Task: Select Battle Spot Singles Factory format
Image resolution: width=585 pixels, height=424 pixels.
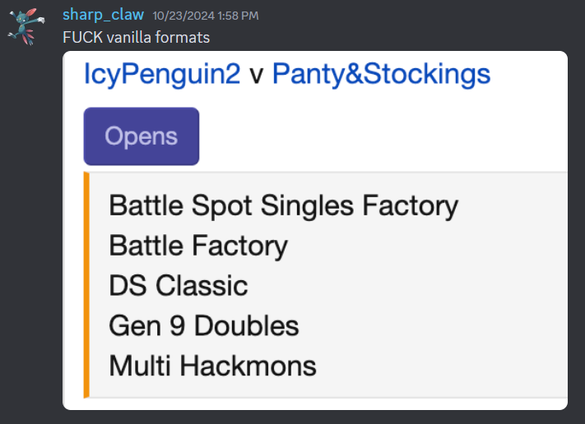Action: 283,205
